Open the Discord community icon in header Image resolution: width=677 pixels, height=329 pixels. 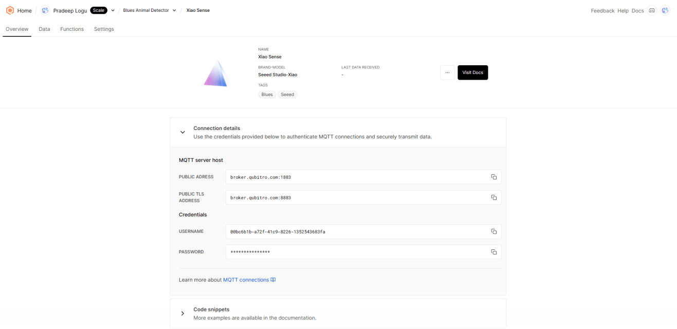pos(652,10)
